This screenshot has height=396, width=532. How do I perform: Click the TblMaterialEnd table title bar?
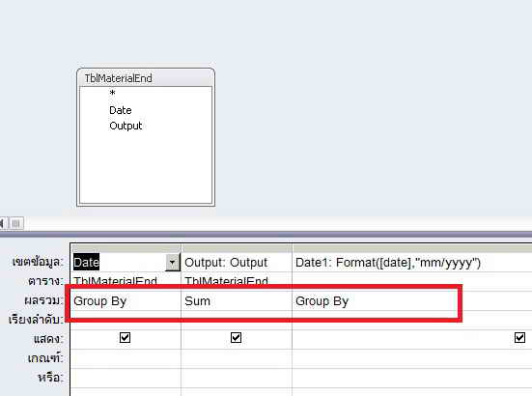point(146,78)
